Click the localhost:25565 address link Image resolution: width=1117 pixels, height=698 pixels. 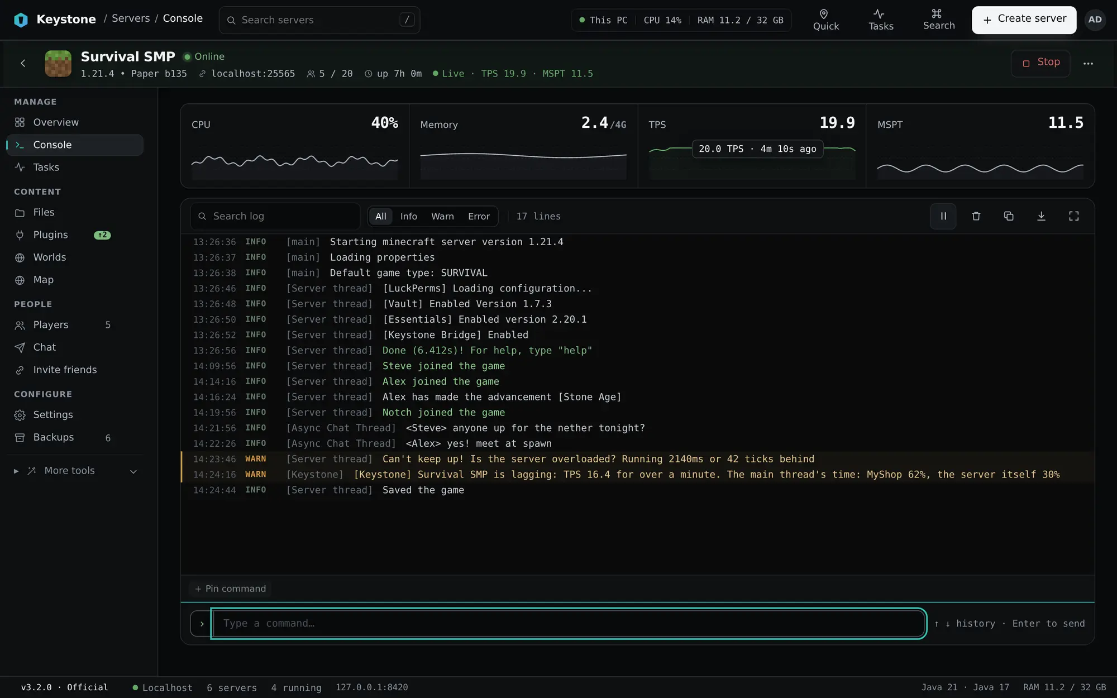coord(247,74)
